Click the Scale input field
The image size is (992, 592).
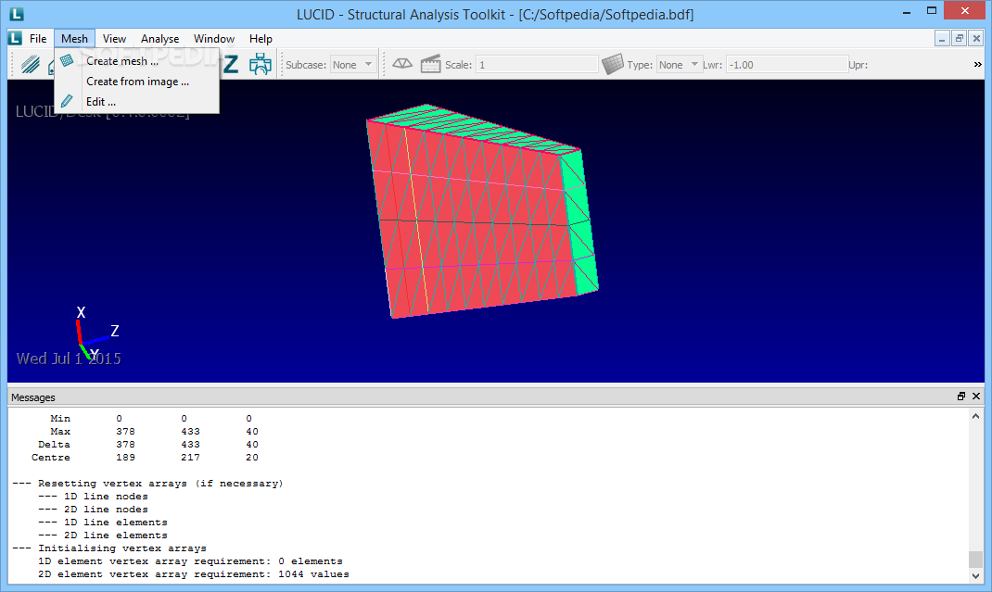[x=537, y=65]
